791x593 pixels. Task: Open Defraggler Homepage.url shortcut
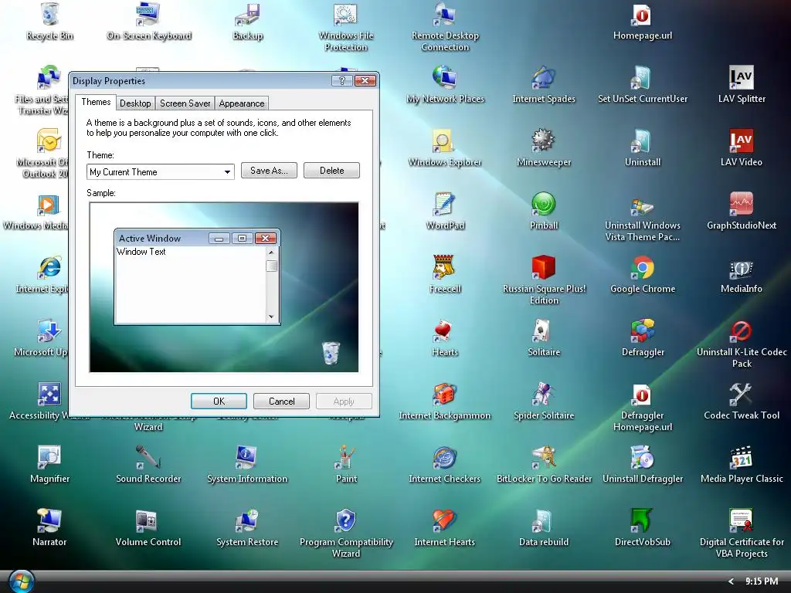[643, 395]
